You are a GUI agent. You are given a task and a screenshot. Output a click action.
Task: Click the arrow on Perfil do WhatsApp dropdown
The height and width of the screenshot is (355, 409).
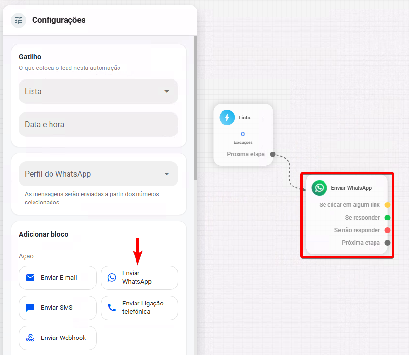[167, 174]
